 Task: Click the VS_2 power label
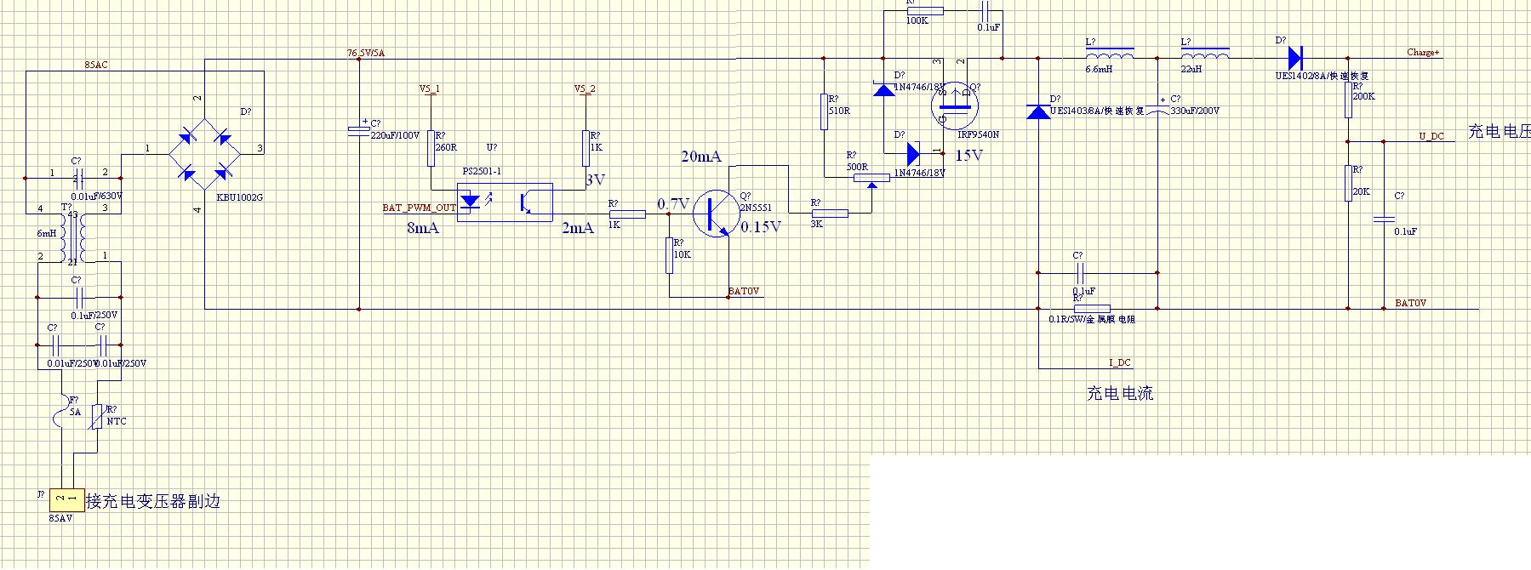pyautogui.click(x=585, y=88)
